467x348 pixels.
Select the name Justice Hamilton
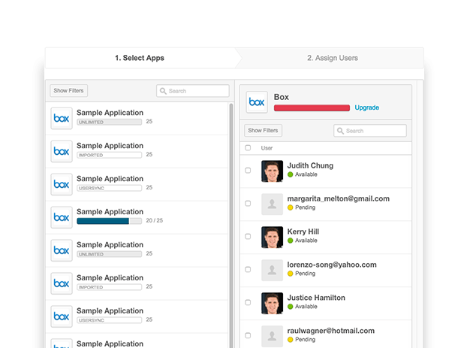316,298
